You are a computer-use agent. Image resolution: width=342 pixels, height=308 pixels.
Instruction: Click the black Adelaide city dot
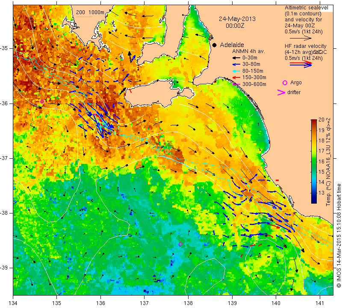(x=215, y=45)
